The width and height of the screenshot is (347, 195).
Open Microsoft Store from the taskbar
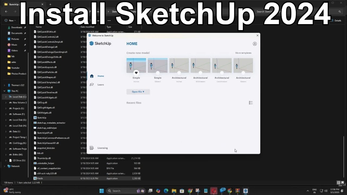pos(182,191)
